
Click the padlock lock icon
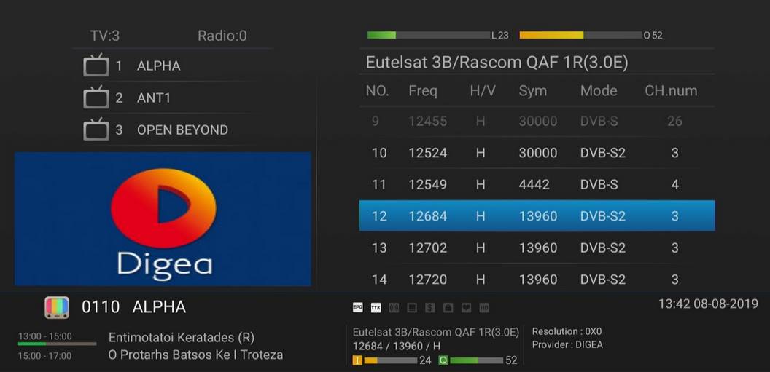(448, 308)
